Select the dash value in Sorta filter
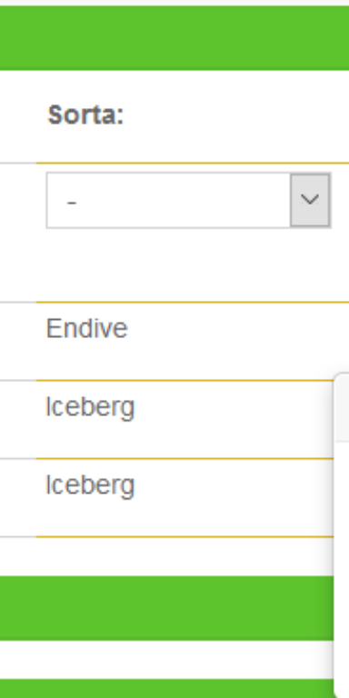The height and width of the screenshot is (698, 349). pos(72,203)
